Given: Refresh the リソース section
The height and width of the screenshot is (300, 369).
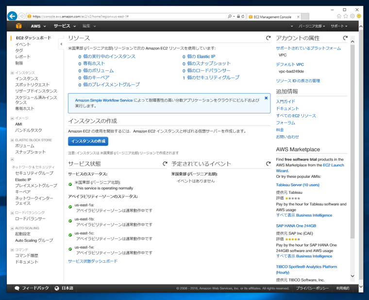Looking at the screenshot, I should pos(268,38).
